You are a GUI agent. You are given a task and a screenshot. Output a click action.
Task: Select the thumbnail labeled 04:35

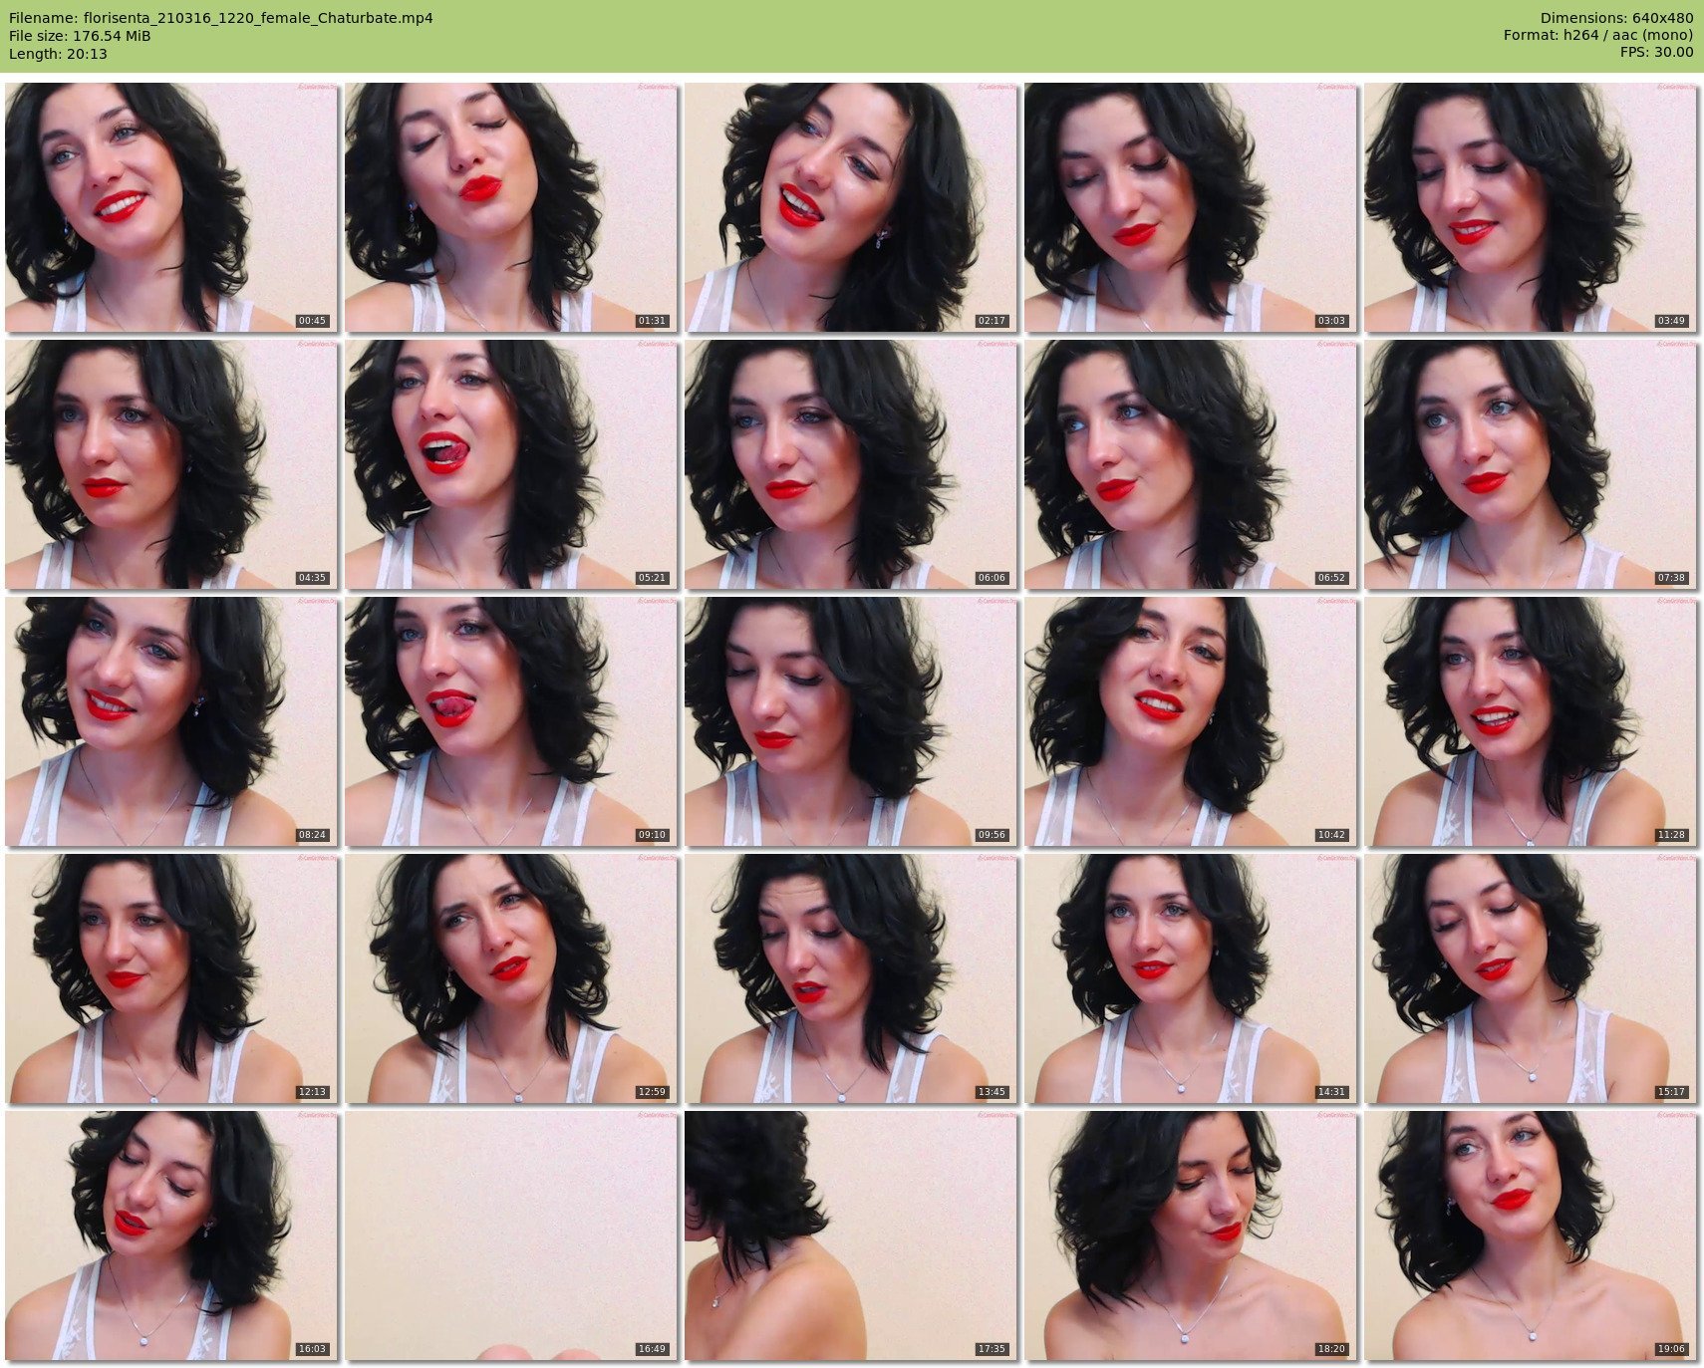click(x=170, y=464)
